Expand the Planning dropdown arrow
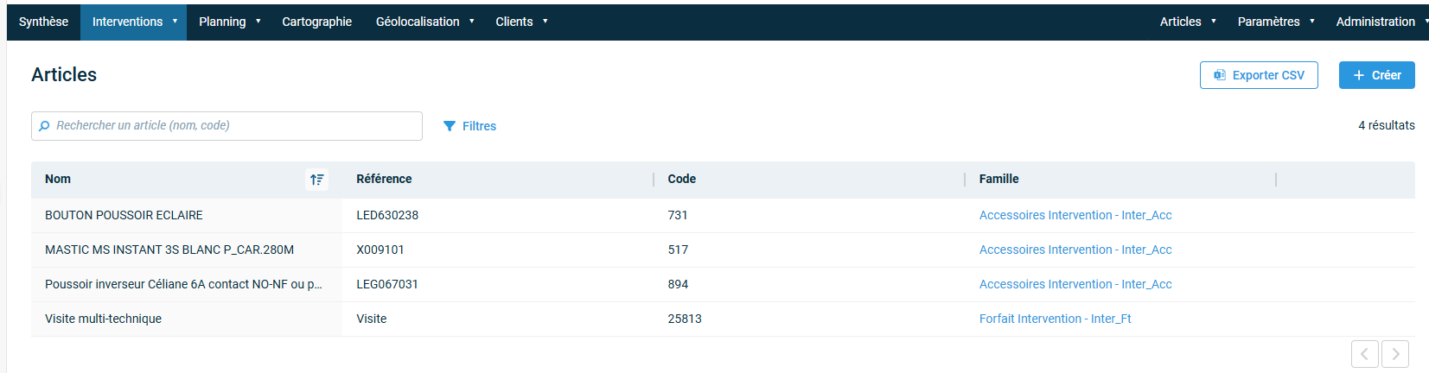 [258, 22]
